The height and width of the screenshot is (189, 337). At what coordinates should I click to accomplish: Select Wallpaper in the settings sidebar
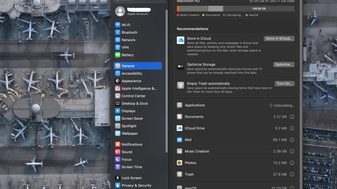pos(130,133)
